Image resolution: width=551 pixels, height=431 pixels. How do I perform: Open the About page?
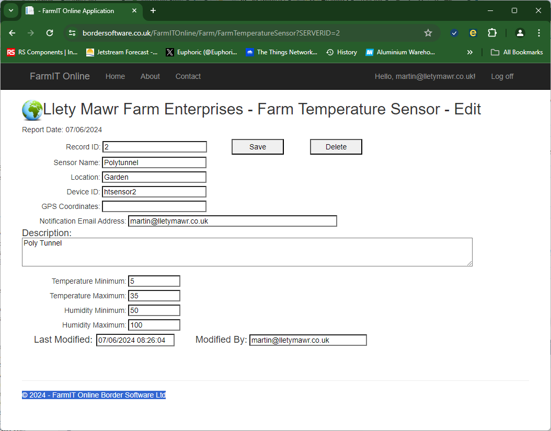tap(150, 76)
